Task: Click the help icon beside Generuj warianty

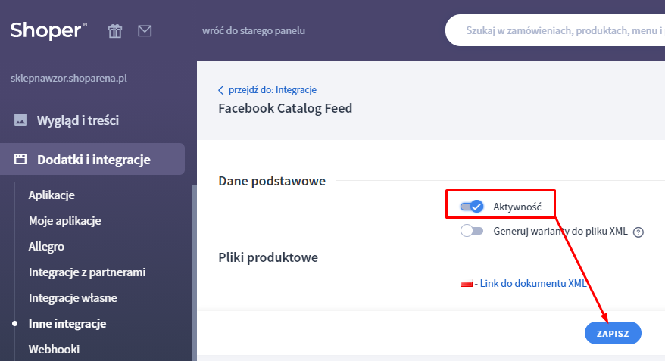Action: 638,232
